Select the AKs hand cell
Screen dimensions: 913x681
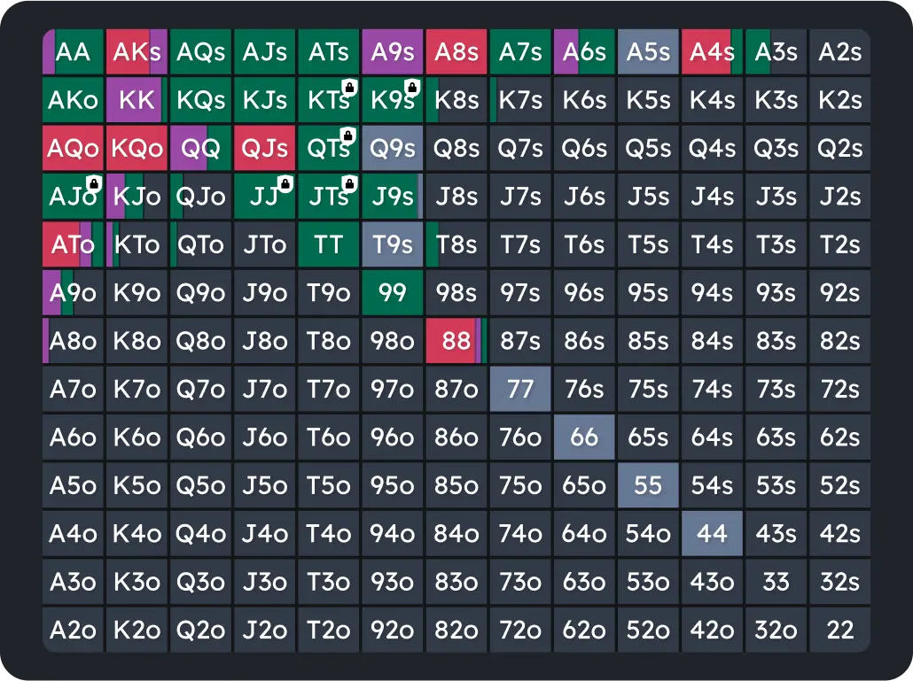click(137, 51)
